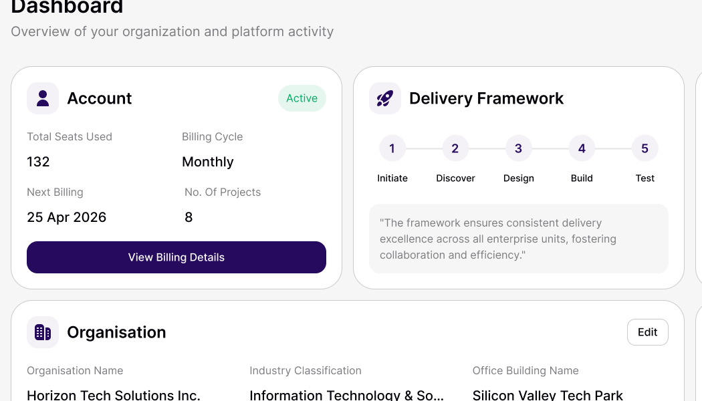Select step 3 Design circle
Image resolution: width=702 pixels, height=401 pixels.
coord(518,148)
